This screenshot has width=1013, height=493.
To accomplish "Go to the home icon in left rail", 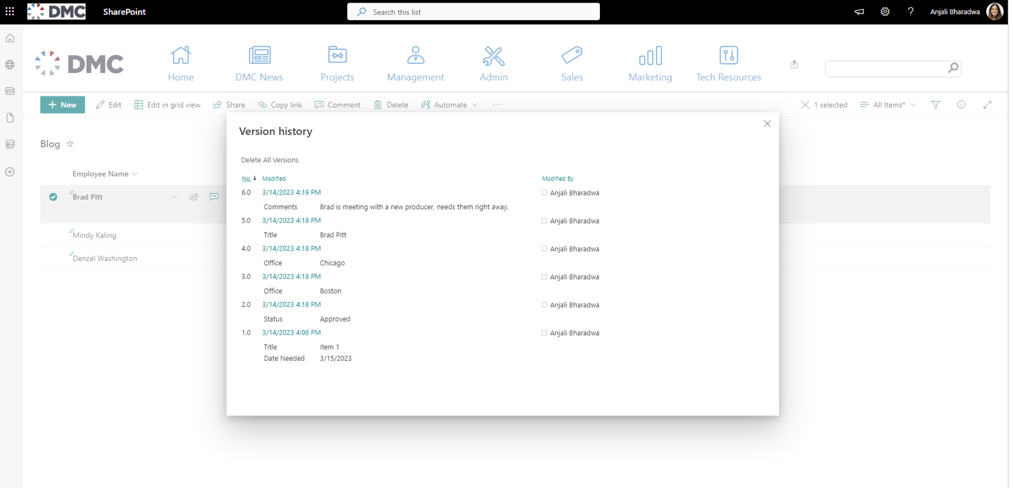I will pyautogui.click(x=10, y=38).
